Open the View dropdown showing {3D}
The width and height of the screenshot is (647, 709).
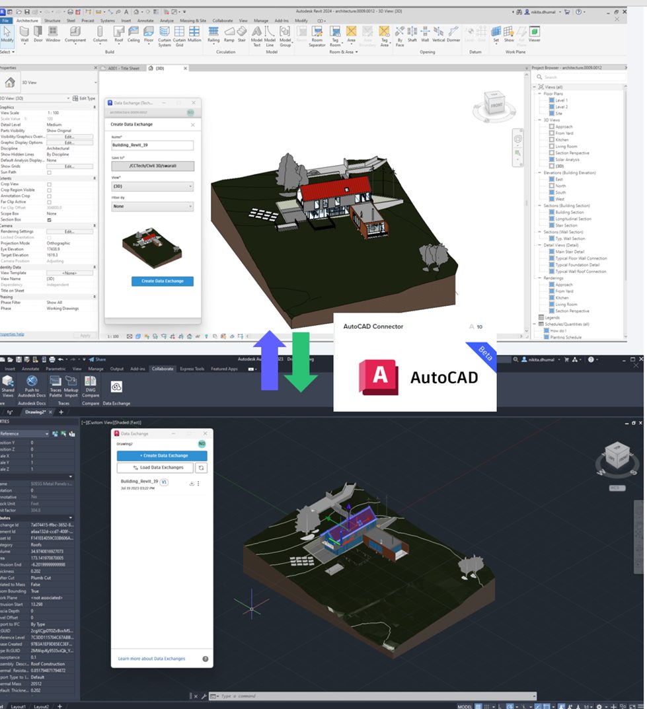(x=151, y=186)
